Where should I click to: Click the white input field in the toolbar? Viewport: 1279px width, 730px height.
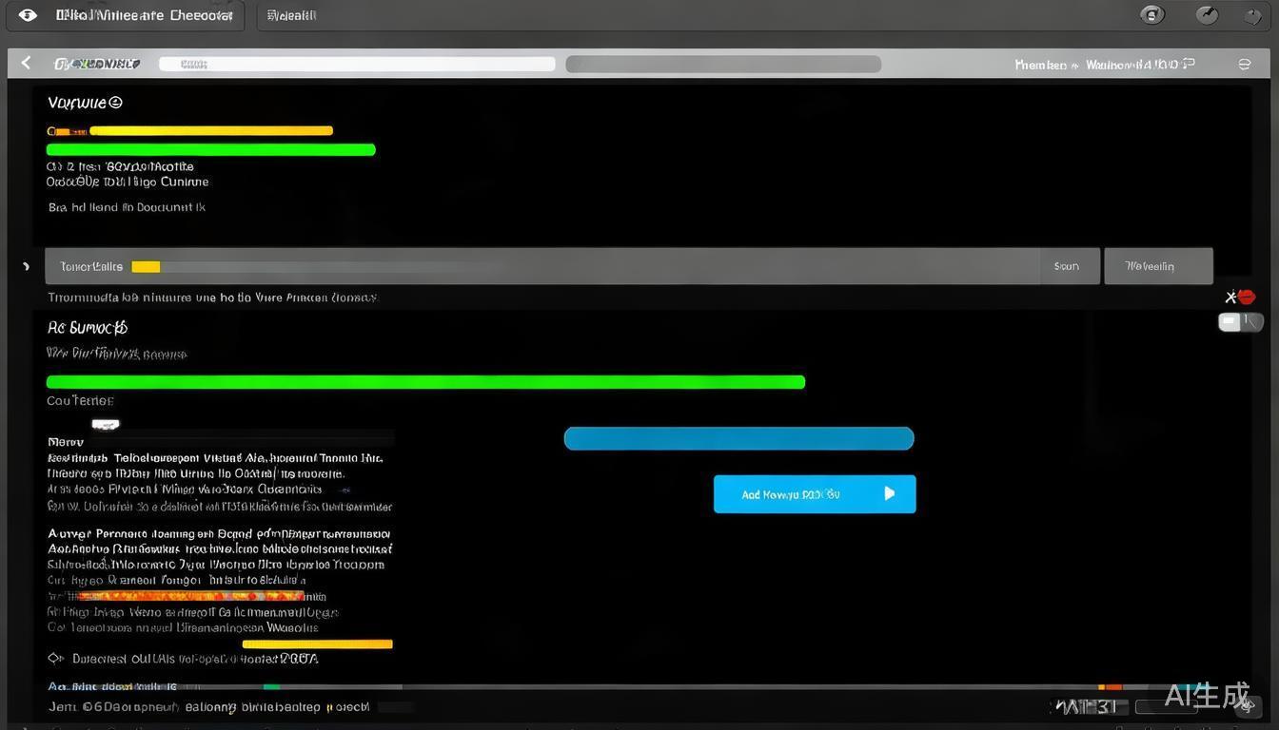pyautogui.click(x=357, y=64)
